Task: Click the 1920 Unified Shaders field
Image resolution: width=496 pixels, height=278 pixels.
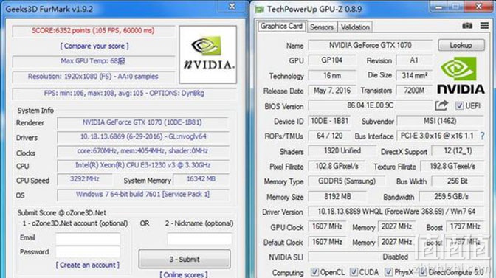Action: (342, 151)
